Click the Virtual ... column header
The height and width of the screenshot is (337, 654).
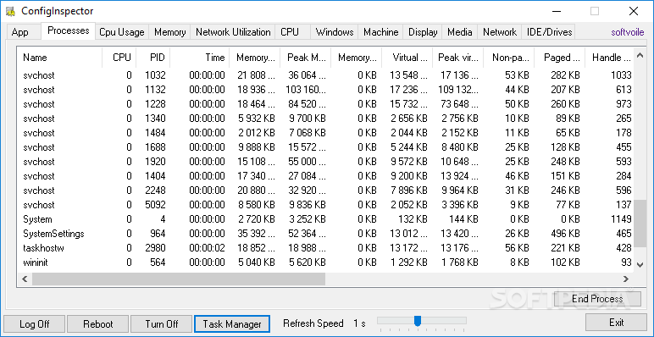coord(407,58)
